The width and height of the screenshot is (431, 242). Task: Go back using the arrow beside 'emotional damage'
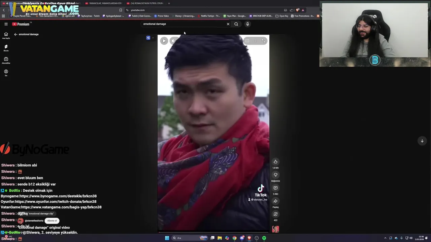(x=15, y=34)
